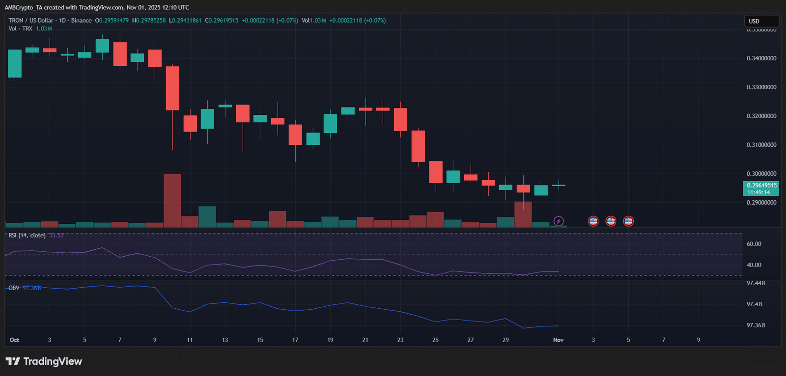Click the Nov label on the time axis
Image resolution: width=786 pixels, height=376 pixels.
tap(558, 340)
